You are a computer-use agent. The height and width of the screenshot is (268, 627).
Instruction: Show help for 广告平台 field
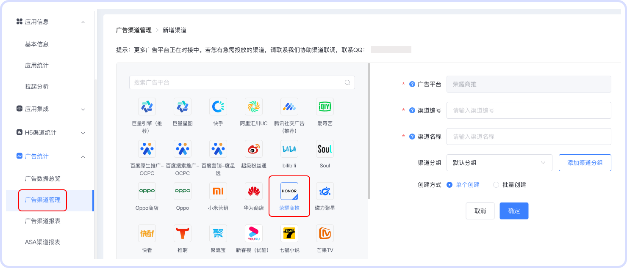[412, 84]
